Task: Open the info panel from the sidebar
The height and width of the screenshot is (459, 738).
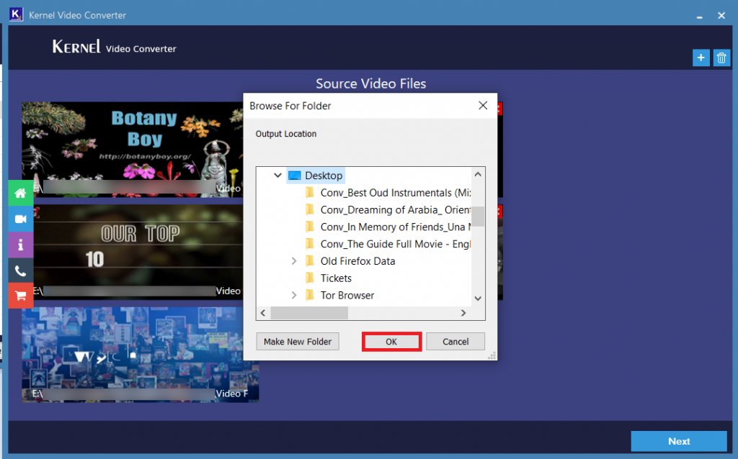Action: 20,245
